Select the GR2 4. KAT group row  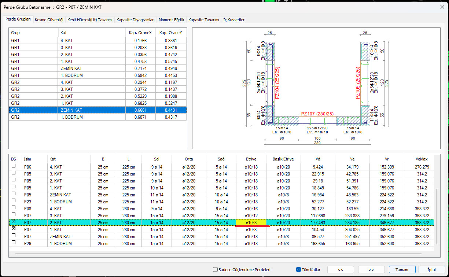pos(98,82)
